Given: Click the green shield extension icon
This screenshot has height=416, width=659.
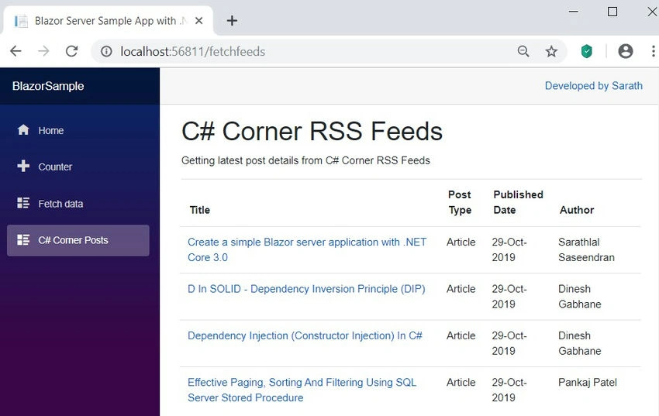Looking at the screenshot, I should tap(587, 51).
